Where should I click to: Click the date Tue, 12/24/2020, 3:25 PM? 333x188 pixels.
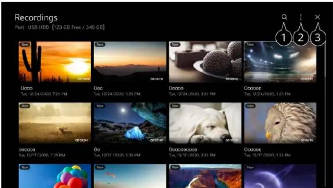(x=192, y=94)
